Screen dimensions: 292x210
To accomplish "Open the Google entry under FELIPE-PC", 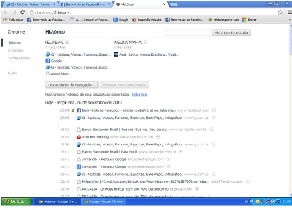I will point(54,61).
